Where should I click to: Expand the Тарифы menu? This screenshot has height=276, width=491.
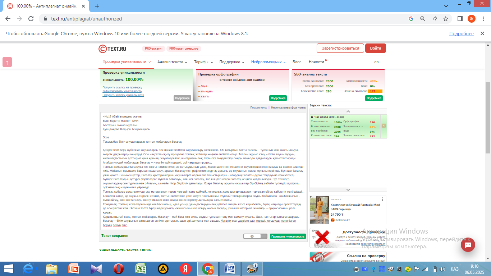coord(203,62)
